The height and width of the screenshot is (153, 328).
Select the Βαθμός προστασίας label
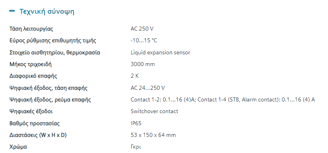(x=34, y=123)
